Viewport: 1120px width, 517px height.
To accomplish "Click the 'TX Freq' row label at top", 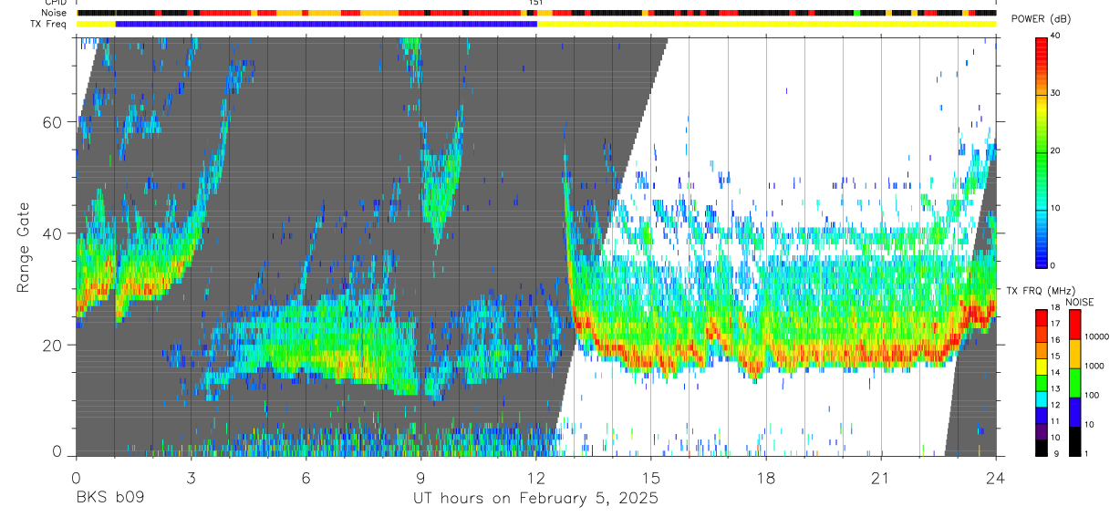I will (50, 24).
